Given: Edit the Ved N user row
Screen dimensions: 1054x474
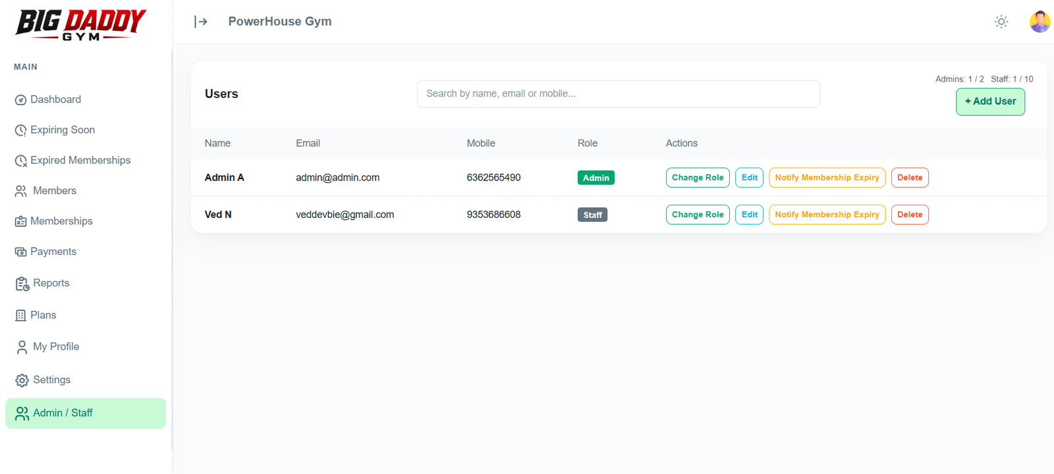Looking at the screenshot, I should [x=749, y=215].
